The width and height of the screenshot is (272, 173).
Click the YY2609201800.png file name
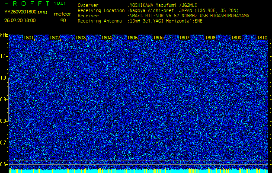click(26, 12)
